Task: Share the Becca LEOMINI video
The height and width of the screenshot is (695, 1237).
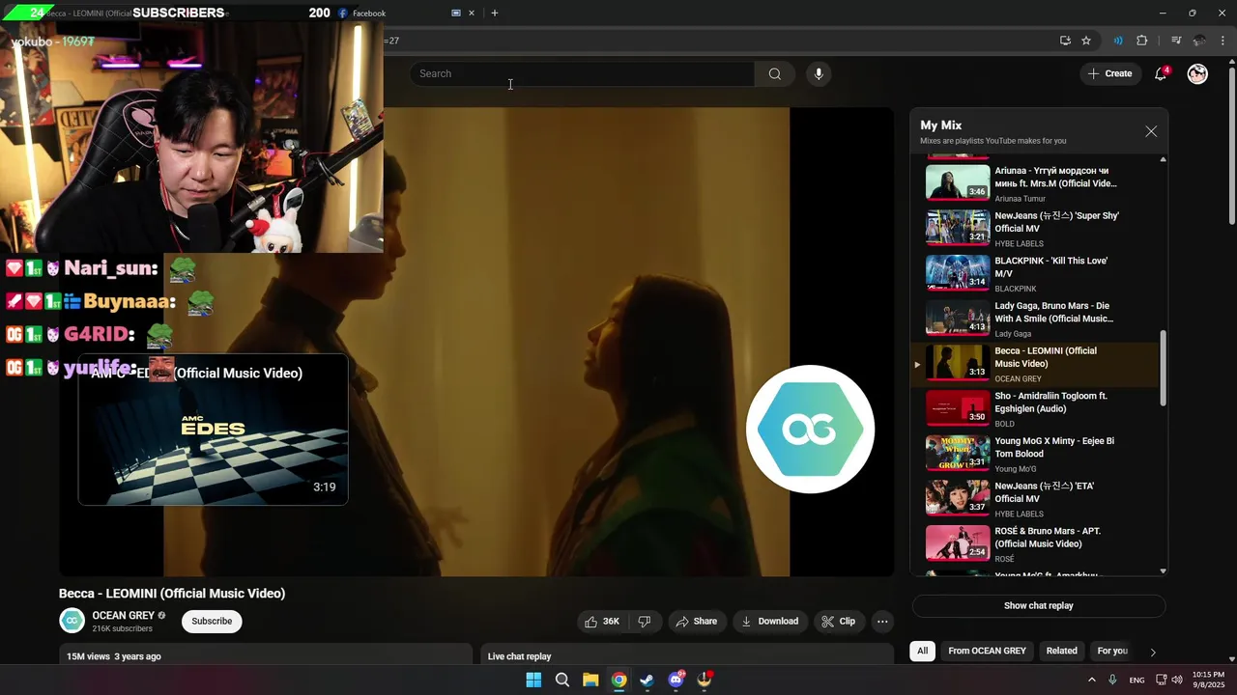Action: [697, 622]
